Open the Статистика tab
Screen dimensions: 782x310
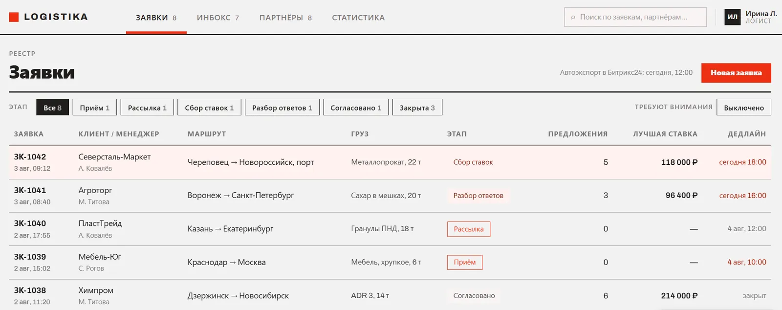coord(358,18)
